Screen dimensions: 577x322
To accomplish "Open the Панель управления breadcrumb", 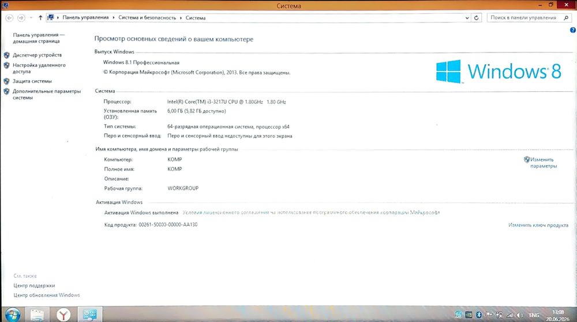I will (85, 17).
